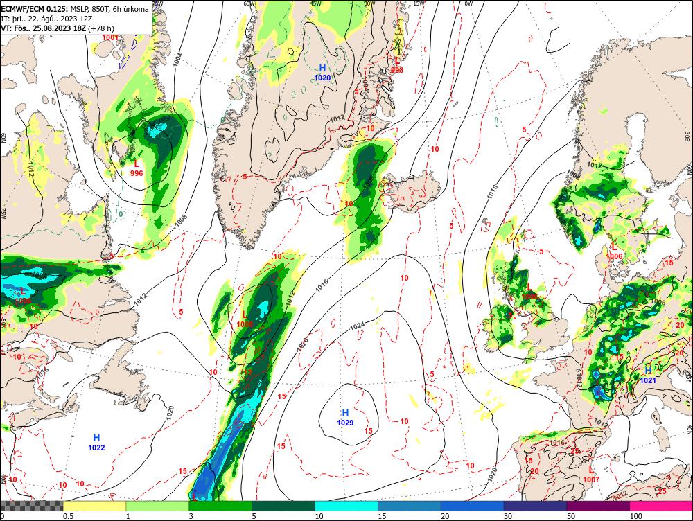Click the yellow 0.5–1 legend swatch
The width and height of the screenshot is (693, 521).
point(94,506)
